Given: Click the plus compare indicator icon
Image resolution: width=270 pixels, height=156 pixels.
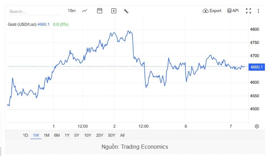Looking at the screenshot, I should pos(113,11).
